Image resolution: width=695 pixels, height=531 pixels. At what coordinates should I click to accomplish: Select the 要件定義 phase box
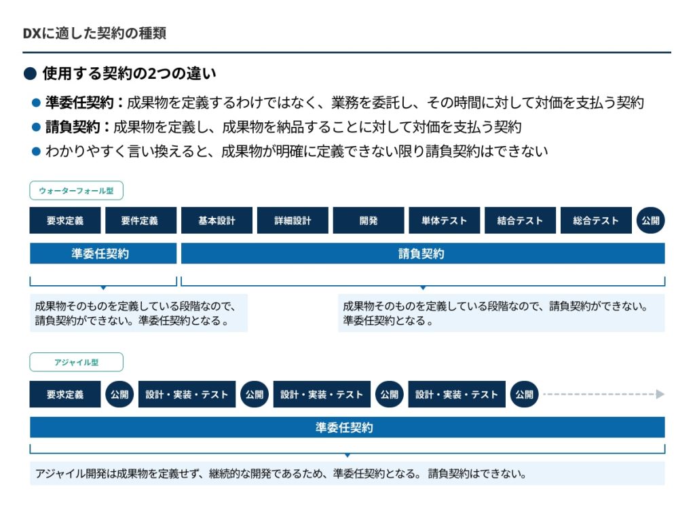point(140,221)
